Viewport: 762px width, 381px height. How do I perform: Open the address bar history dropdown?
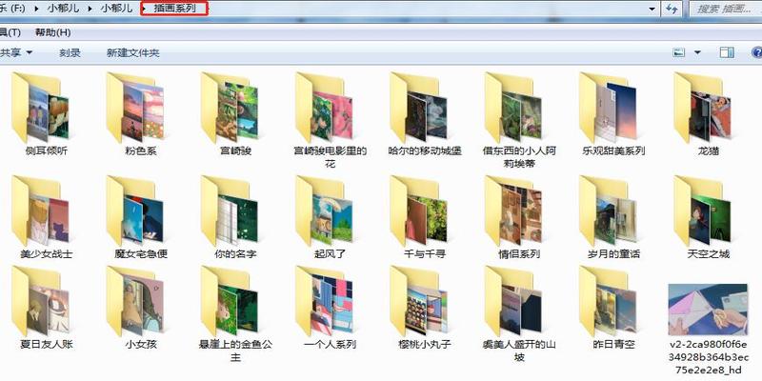[x=652, y=9]
